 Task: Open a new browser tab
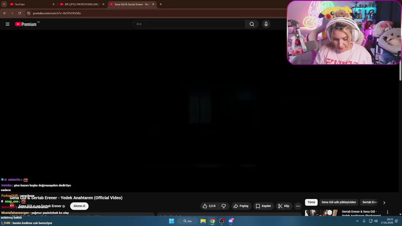161,4
